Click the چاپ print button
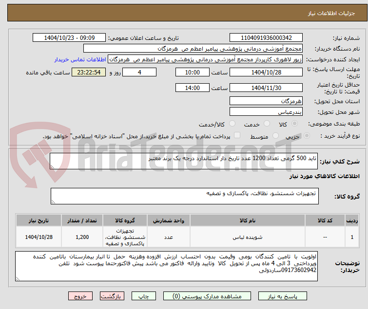This screenshot has width=368, height=309. [x=144, y=296]
